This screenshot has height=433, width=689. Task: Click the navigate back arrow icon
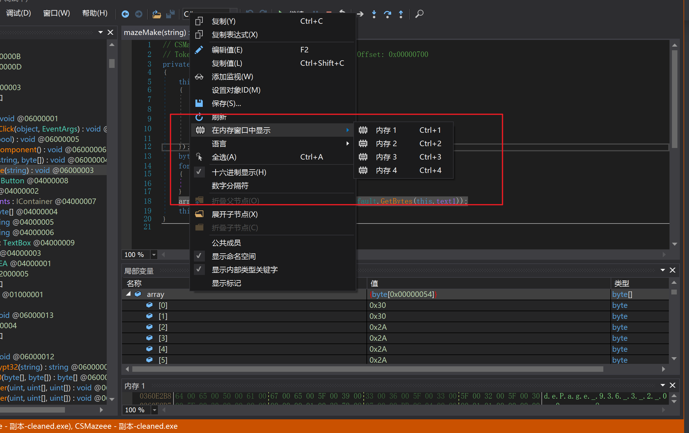[x=125, y=14]
